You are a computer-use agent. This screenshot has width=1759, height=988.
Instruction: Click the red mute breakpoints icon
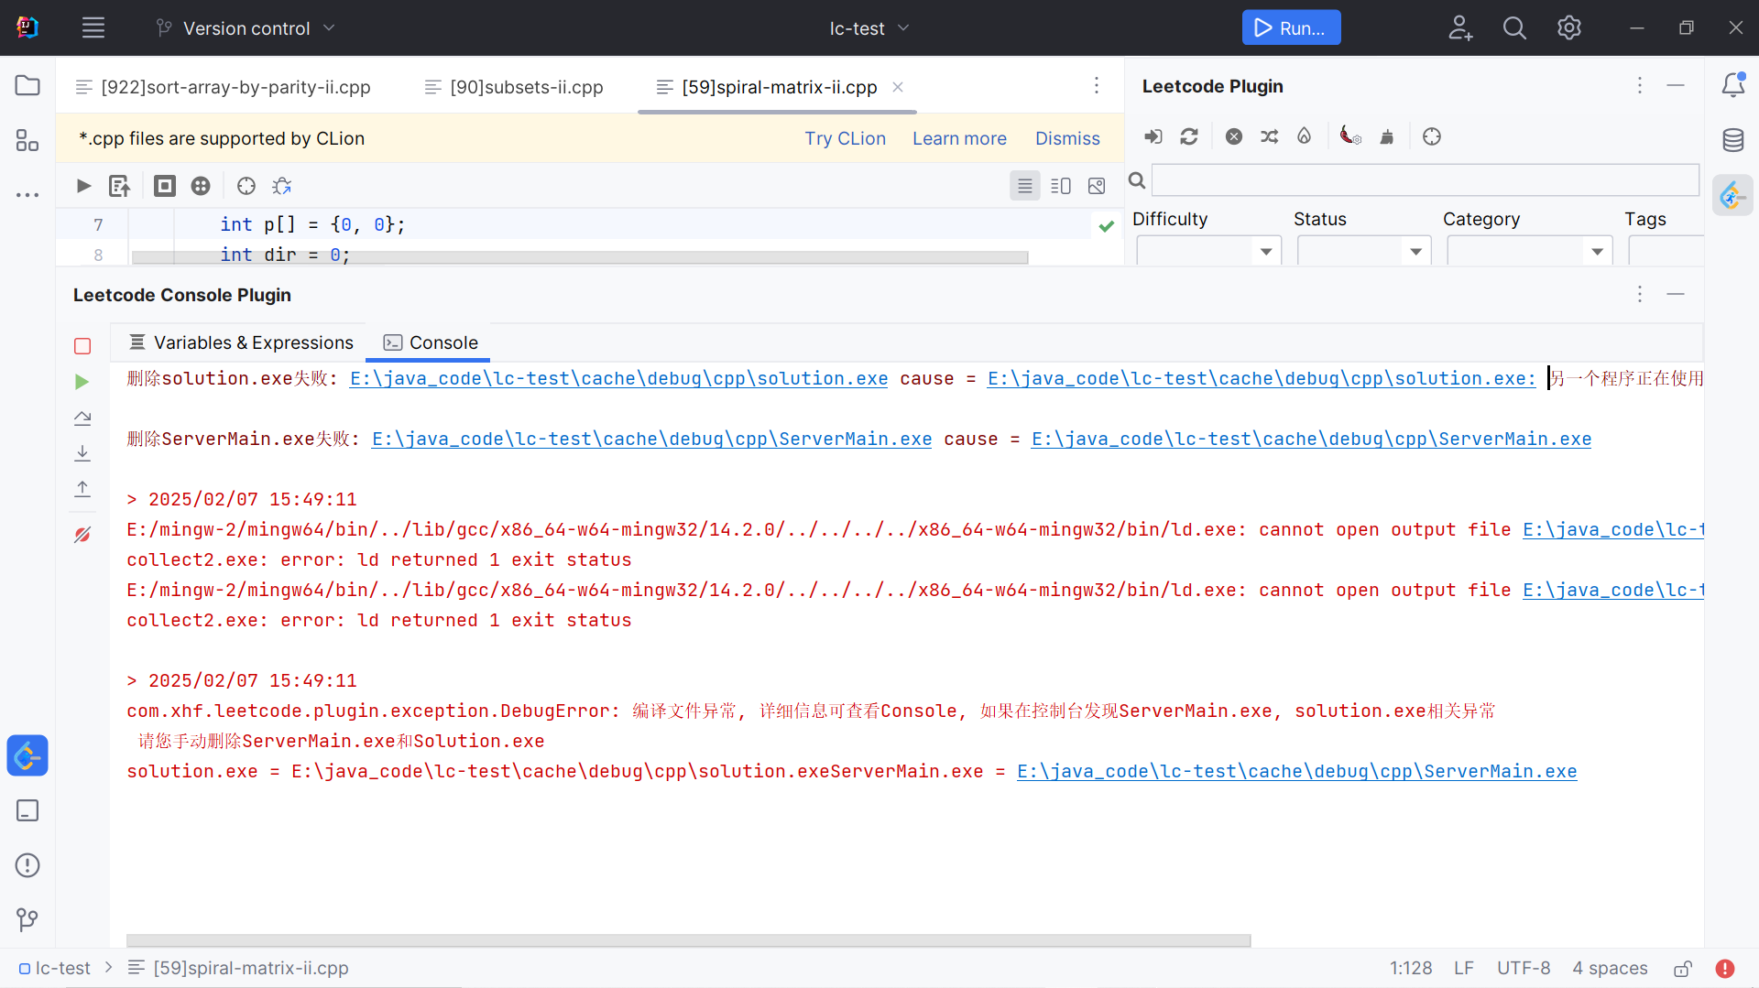coord(82,534)
